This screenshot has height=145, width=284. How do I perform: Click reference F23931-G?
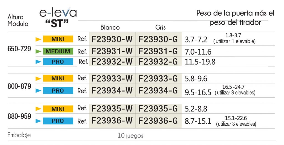pos(158,51)
